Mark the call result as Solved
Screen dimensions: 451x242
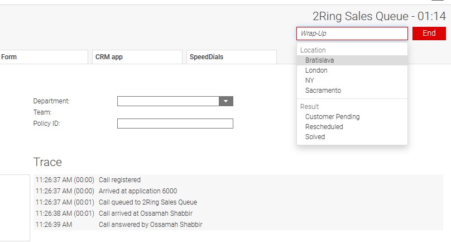pyautogui.click(x=315, y=137)
